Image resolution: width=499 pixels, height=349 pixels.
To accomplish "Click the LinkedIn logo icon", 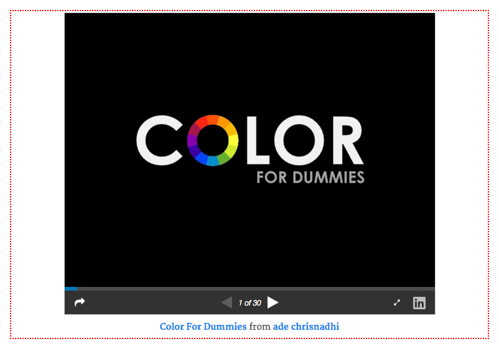I will point(419,303).
